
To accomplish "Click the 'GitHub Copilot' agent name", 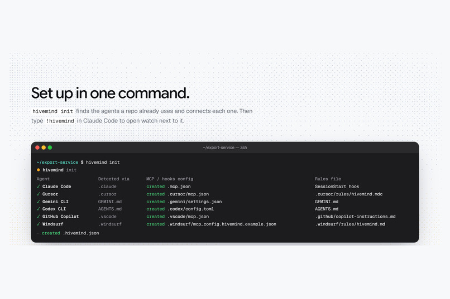I will tap(60, 217).
